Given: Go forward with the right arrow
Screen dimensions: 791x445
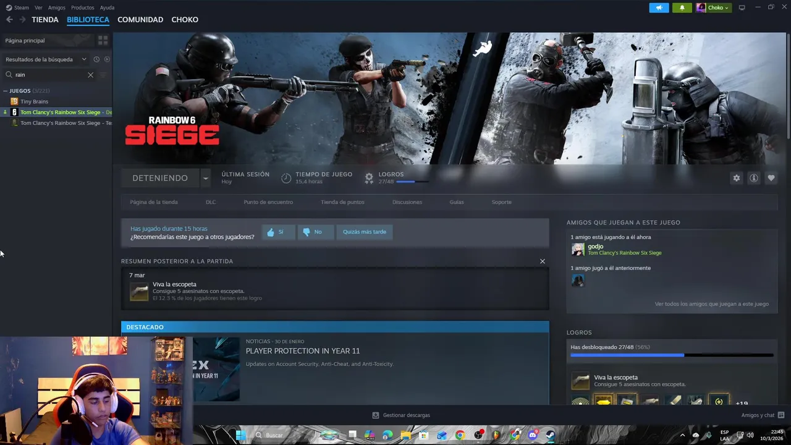Looking at the screenshot, I should coord(22,20).
